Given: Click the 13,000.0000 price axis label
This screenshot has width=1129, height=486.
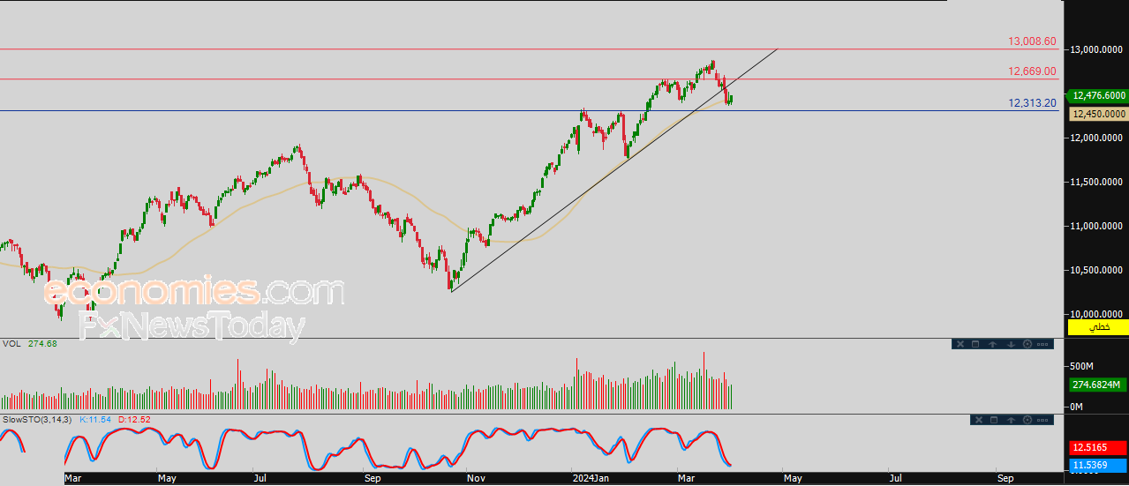Looking at the screenshot, I should pyautogui.click(x=1098, y=49).
